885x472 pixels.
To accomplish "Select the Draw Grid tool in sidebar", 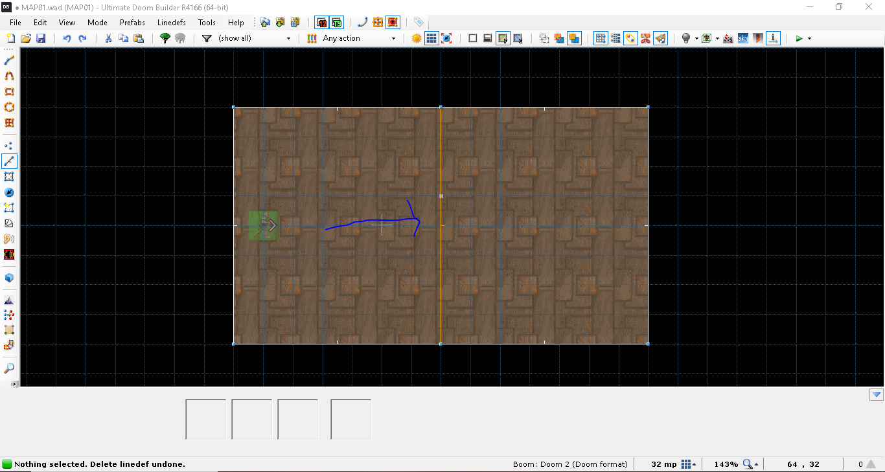I will click(x=9, y=122).
